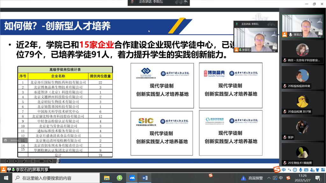326x183 pixels.
Task: Open Word from the Windows taskbar
Action: click(145, 178)
